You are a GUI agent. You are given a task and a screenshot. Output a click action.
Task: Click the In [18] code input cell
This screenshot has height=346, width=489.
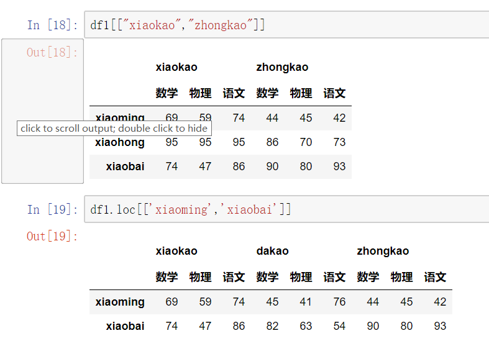pyautogui.click(x=286, y=25)
